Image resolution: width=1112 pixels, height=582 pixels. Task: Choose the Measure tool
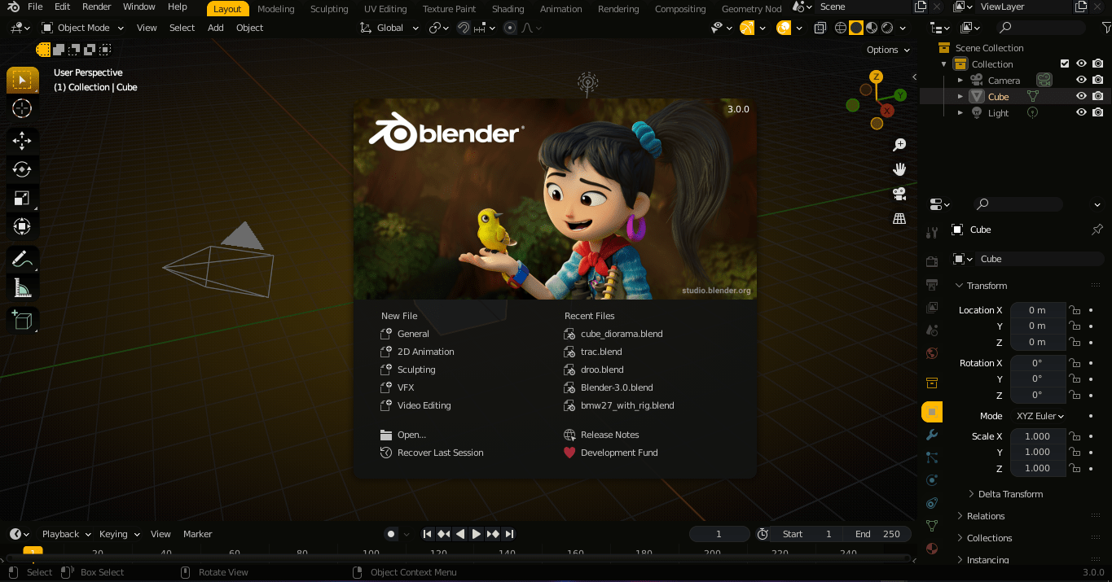click(x=22, y=288)
